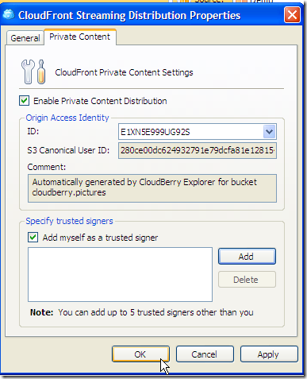Viewport: 307px width, 379px height.
Task: Confirm settings with the OK button
Action: (140, 354)
